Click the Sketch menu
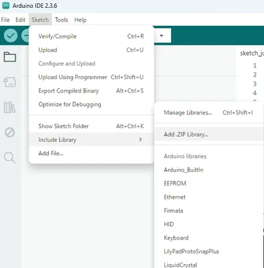This screenshot has width=264, height=268. (40, 20)
